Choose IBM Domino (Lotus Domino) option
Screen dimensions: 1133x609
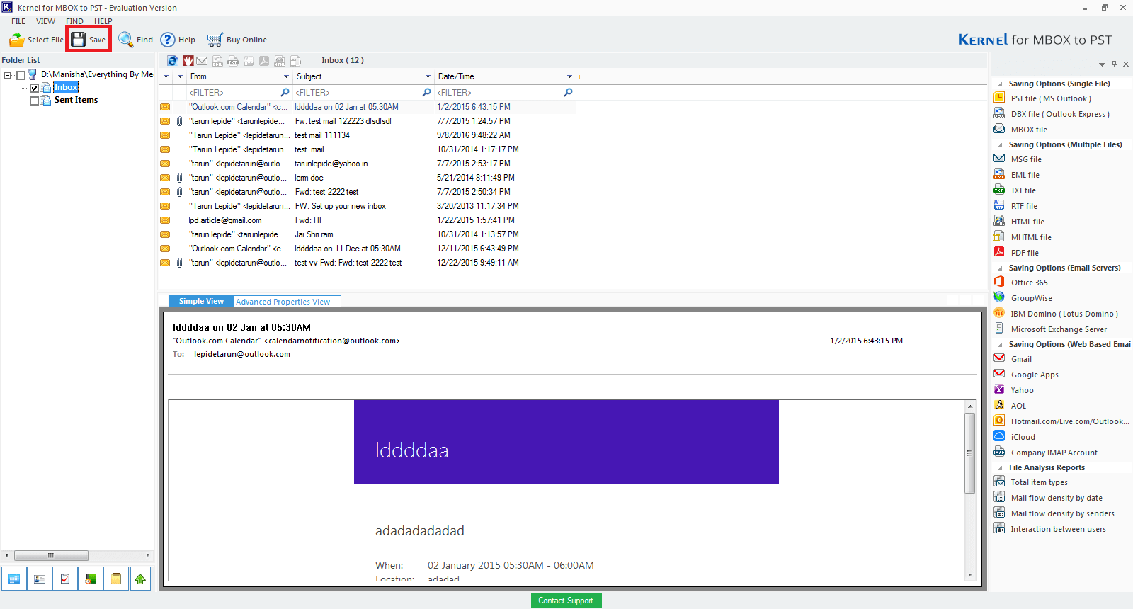click(1056, 314)
